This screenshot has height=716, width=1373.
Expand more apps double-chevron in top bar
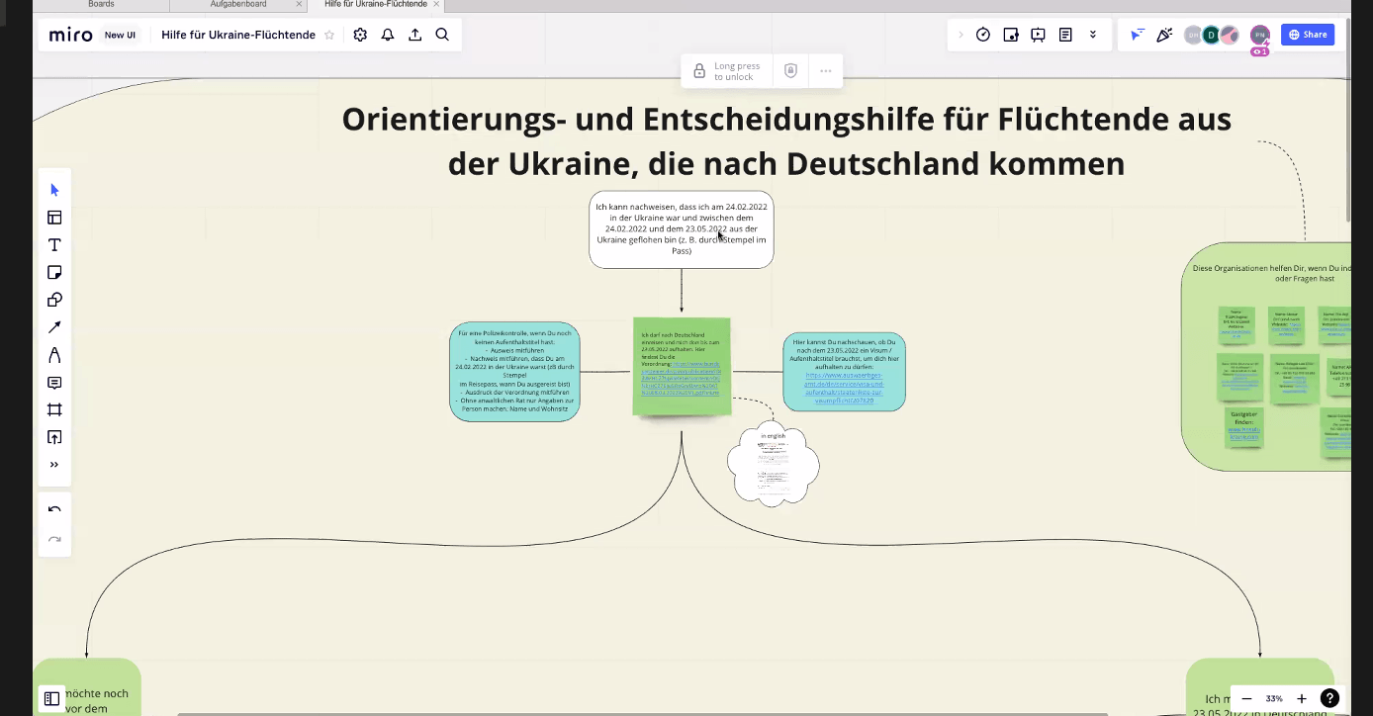pos(1093,35)
